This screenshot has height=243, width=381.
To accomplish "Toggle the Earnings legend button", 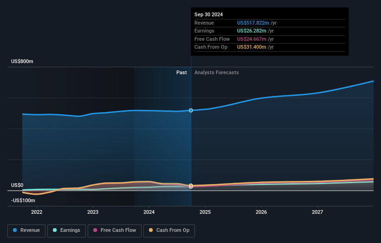I will [x=66, y=230].
